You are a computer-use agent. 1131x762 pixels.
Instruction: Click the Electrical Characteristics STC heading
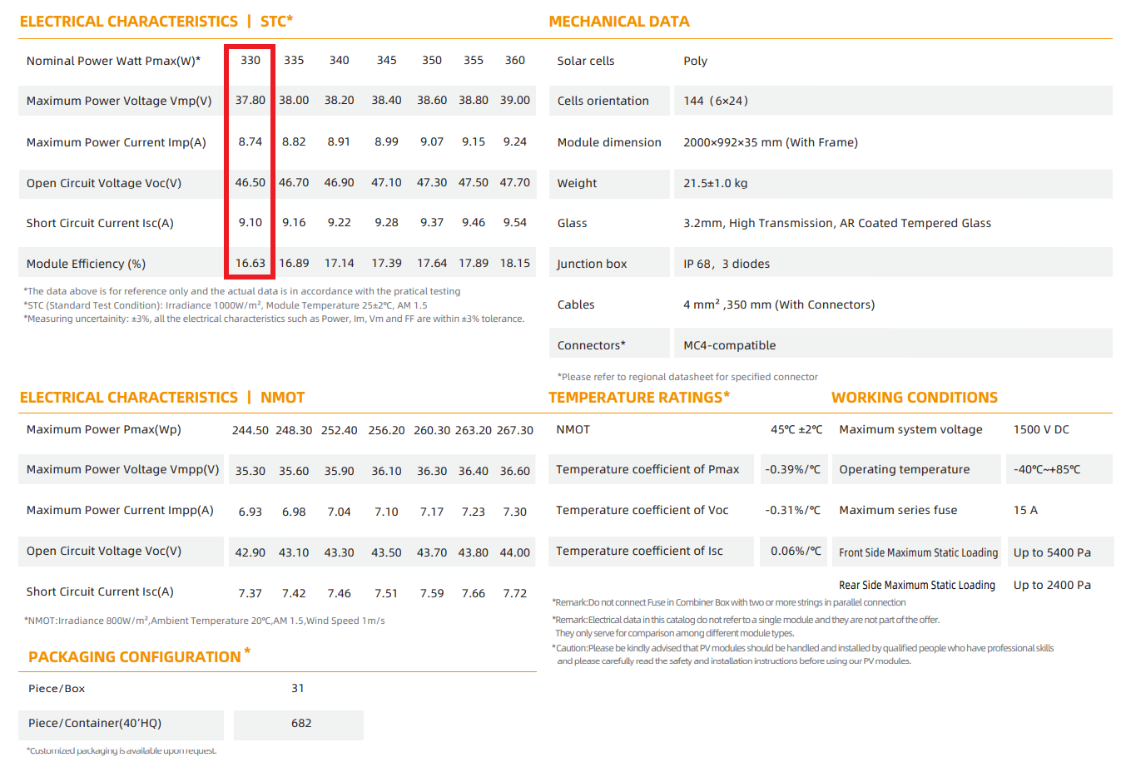(156, 22)
